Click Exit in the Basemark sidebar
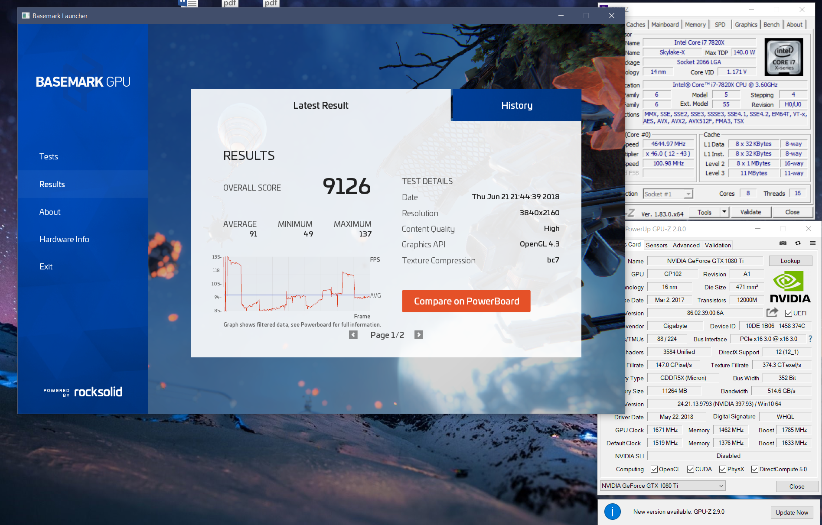 [x=83, y=266]
